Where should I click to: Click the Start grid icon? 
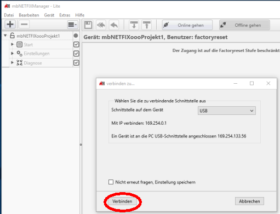click(19, 44)
